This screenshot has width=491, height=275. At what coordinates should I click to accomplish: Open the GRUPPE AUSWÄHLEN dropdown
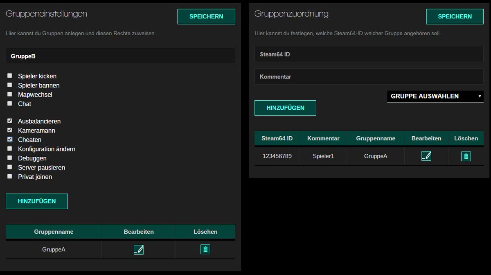435,96
